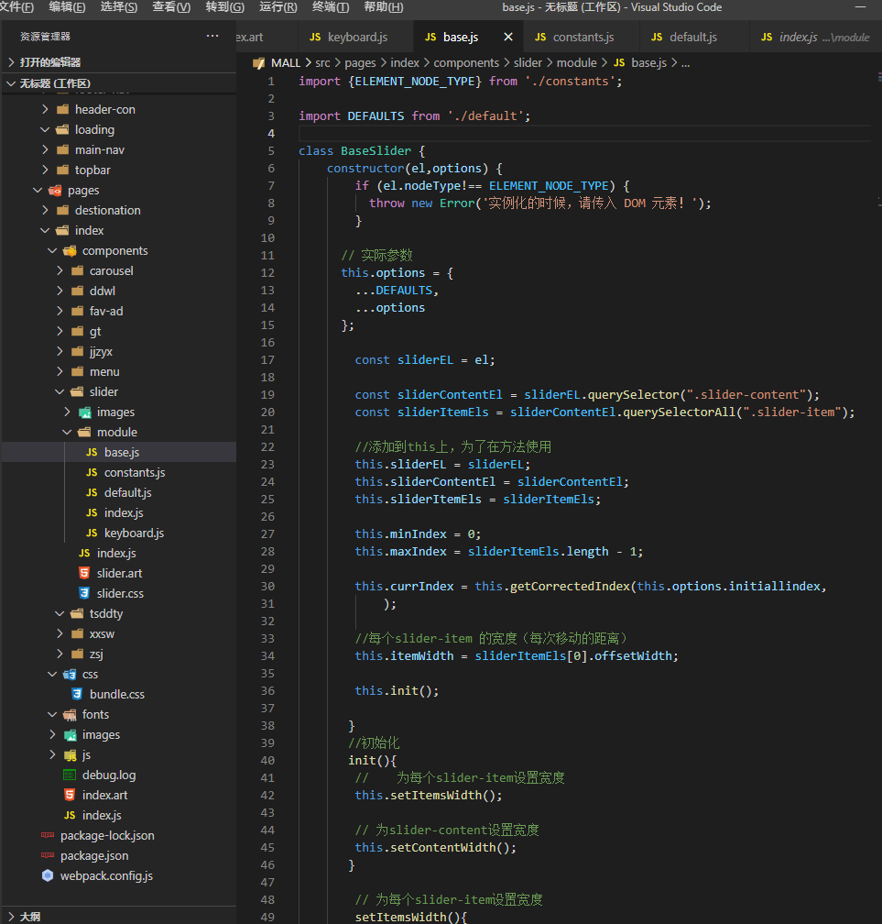The image size is (882, 924).
Task: Click the CSS icon beside bundle.css
Action: [77, 694]
